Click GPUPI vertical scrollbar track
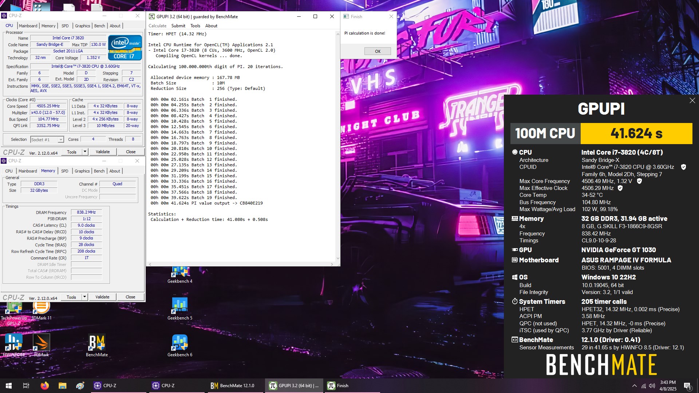The width and height of the screenshot is (699, 393). point(338,146)
